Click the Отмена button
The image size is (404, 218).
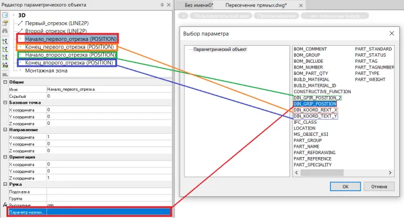(379, 186)
